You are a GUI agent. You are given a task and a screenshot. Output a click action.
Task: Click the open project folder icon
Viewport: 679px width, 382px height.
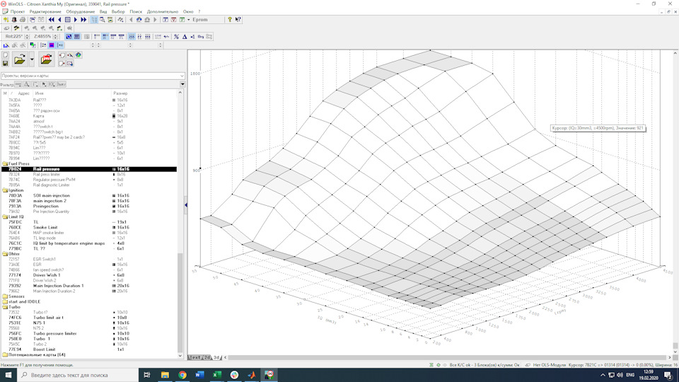(x=20, y=59)
